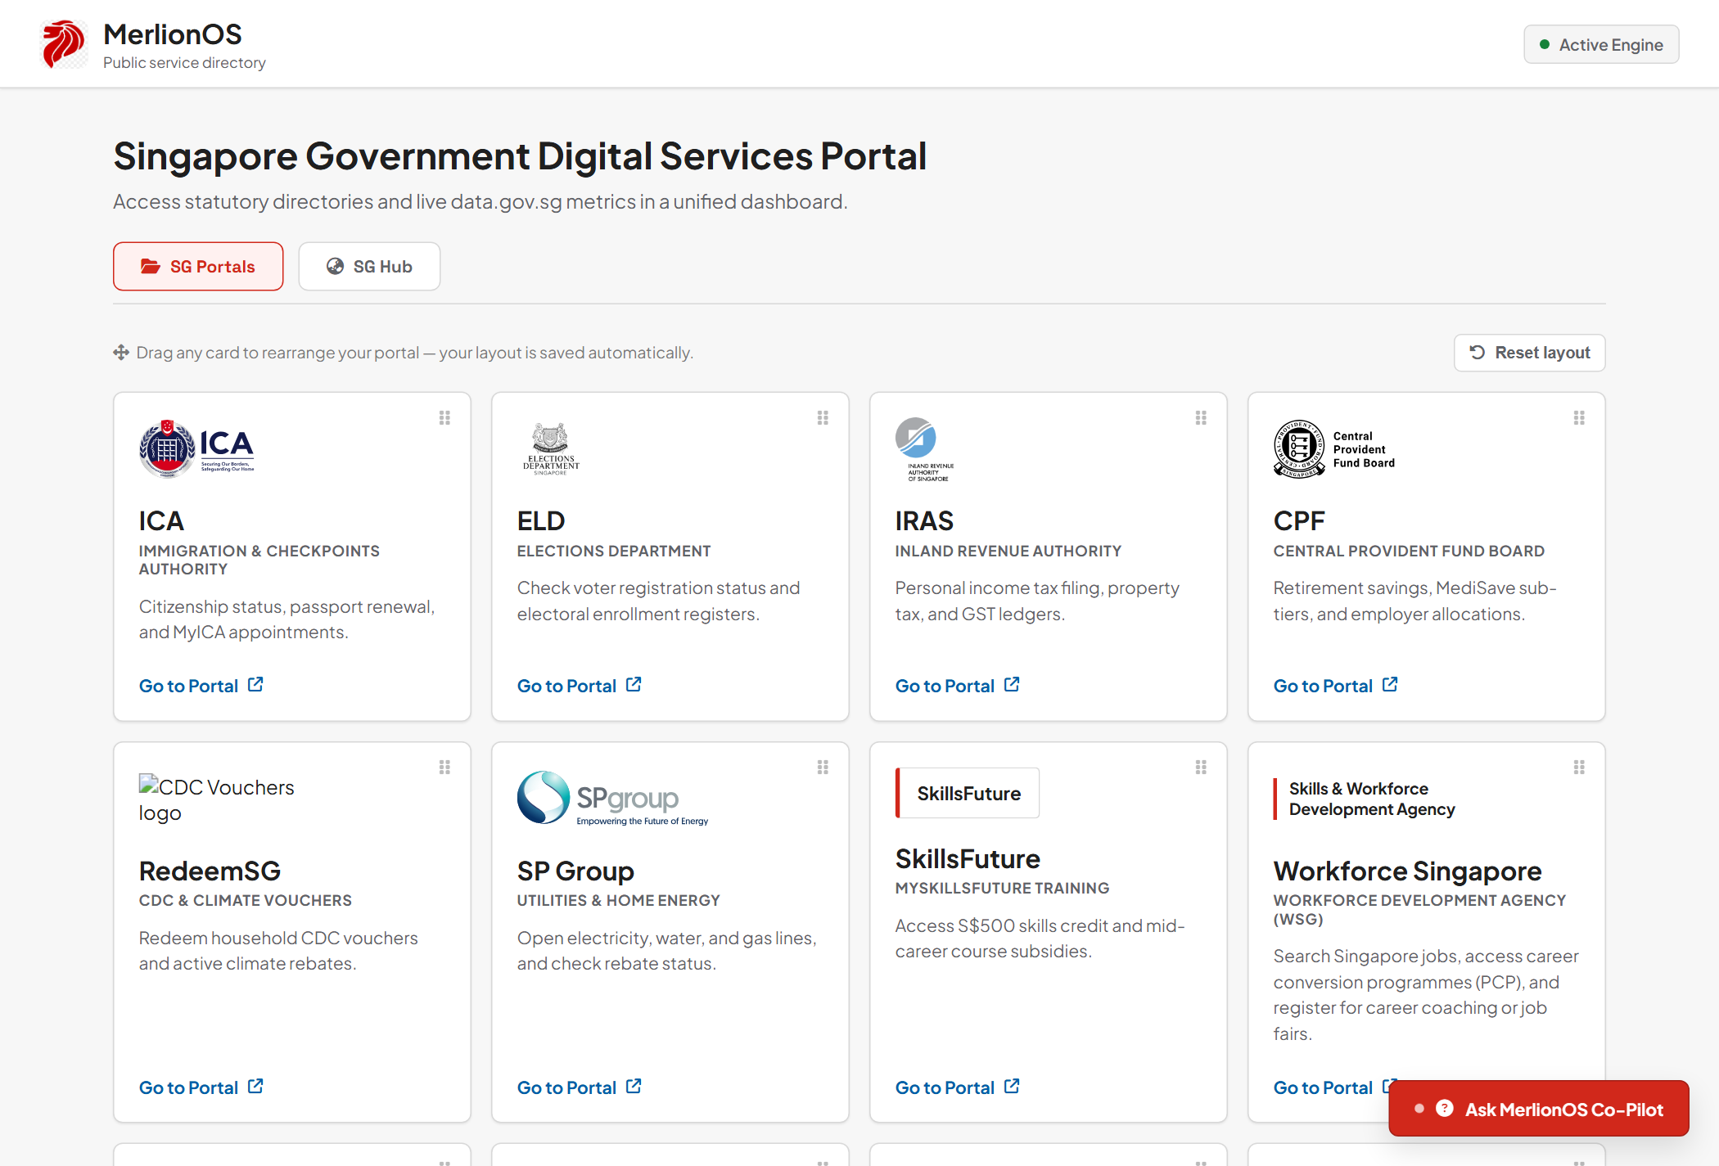Click the IRAS logo image
The height and width of the screenshot is (1166, 1719).
click(x=924, y=449)
